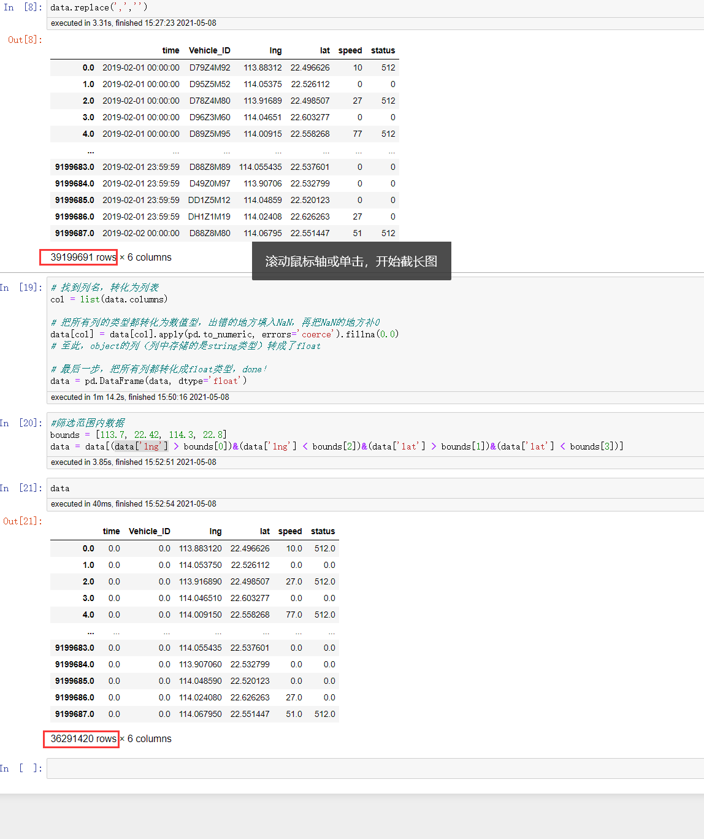This screenshot has width=704, height=839.
Task: Click the empty input cell at the bottom
Action: 245,768
